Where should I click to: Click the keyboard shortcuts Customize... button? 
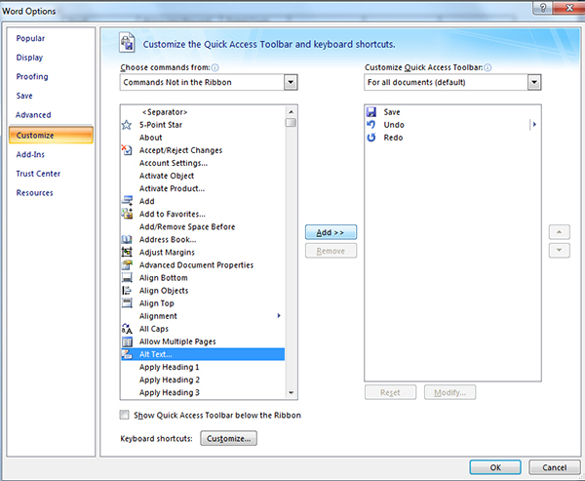(227, 439)
